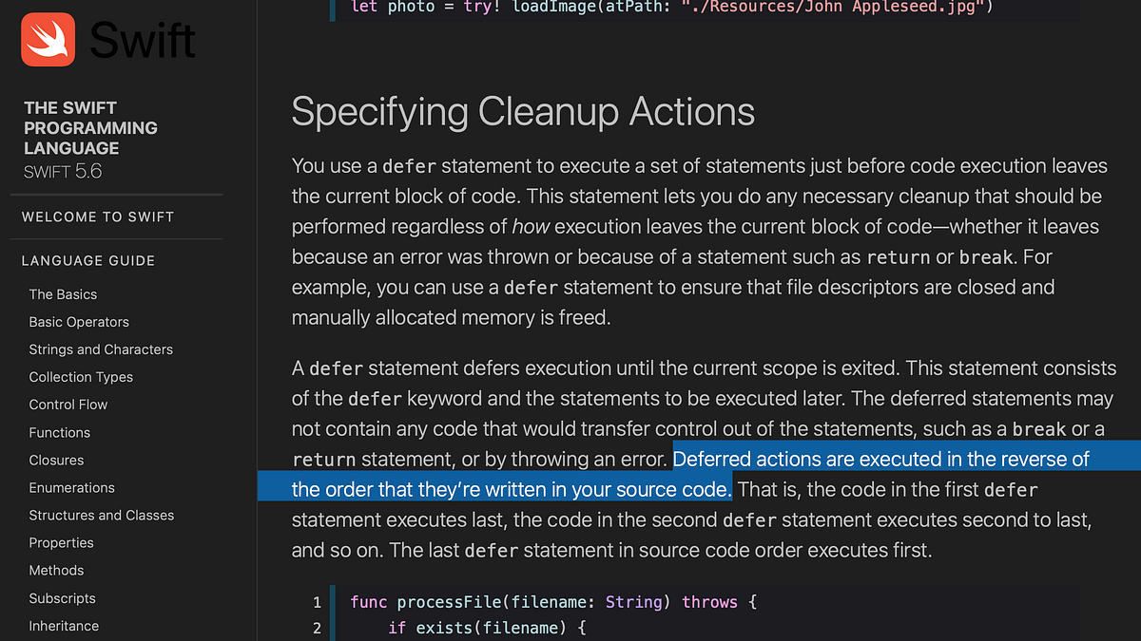Select the Language Guide section heading
The height and width of the screenshot is (641, 1141).
click(x=88, y=260)
